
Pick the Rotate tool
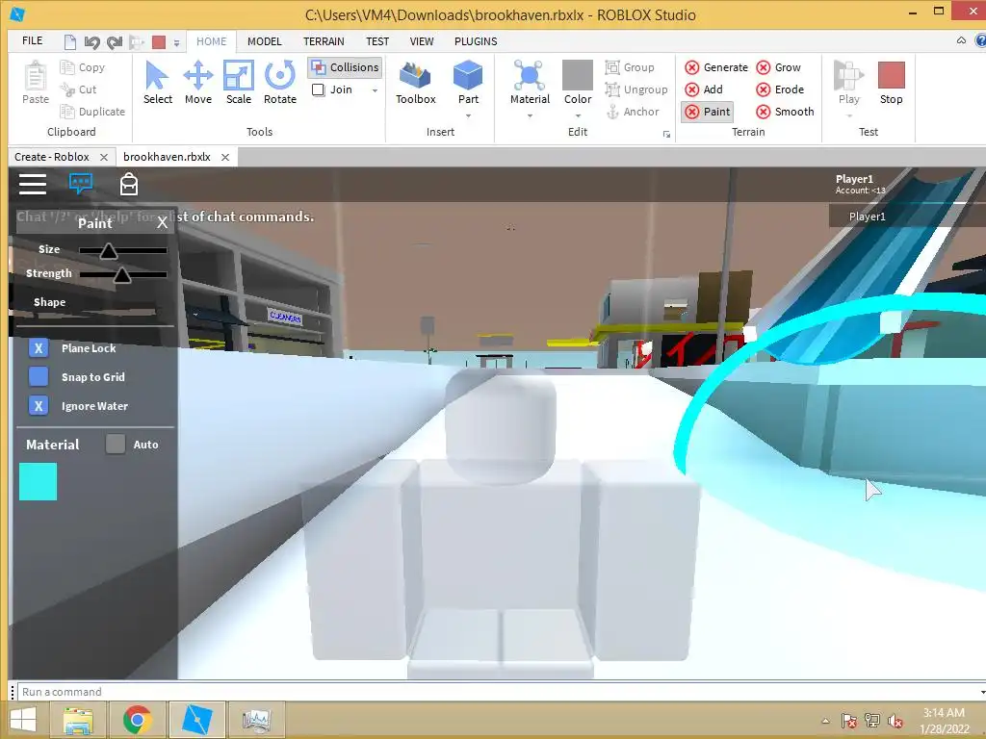(280, 83)
